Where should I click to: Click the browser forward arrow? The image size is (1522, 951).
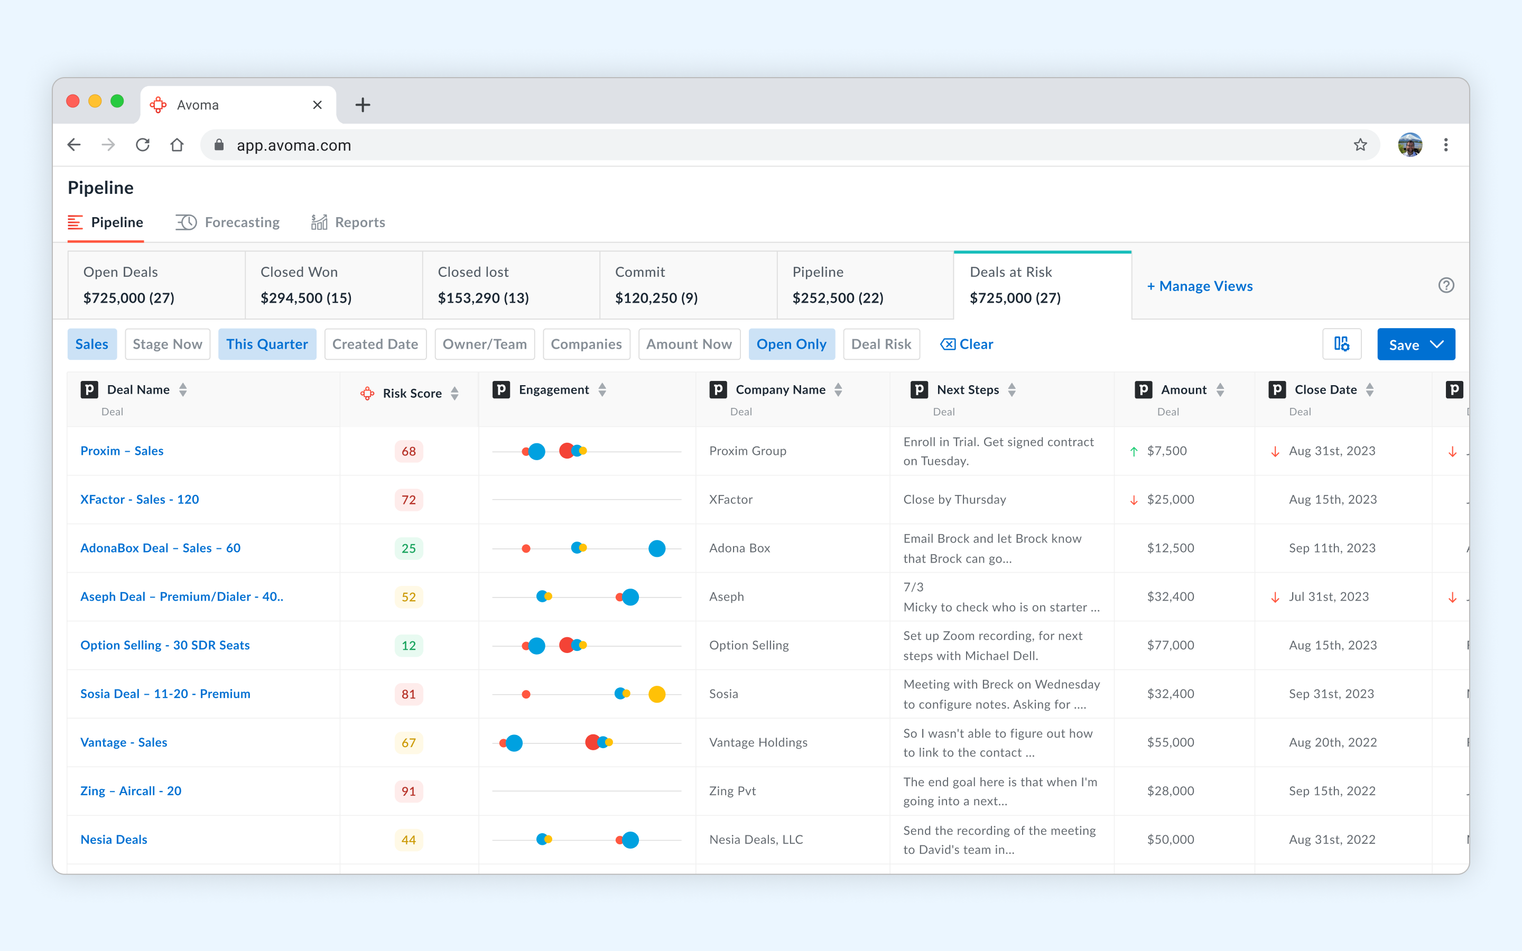click(x=108, y=145)
